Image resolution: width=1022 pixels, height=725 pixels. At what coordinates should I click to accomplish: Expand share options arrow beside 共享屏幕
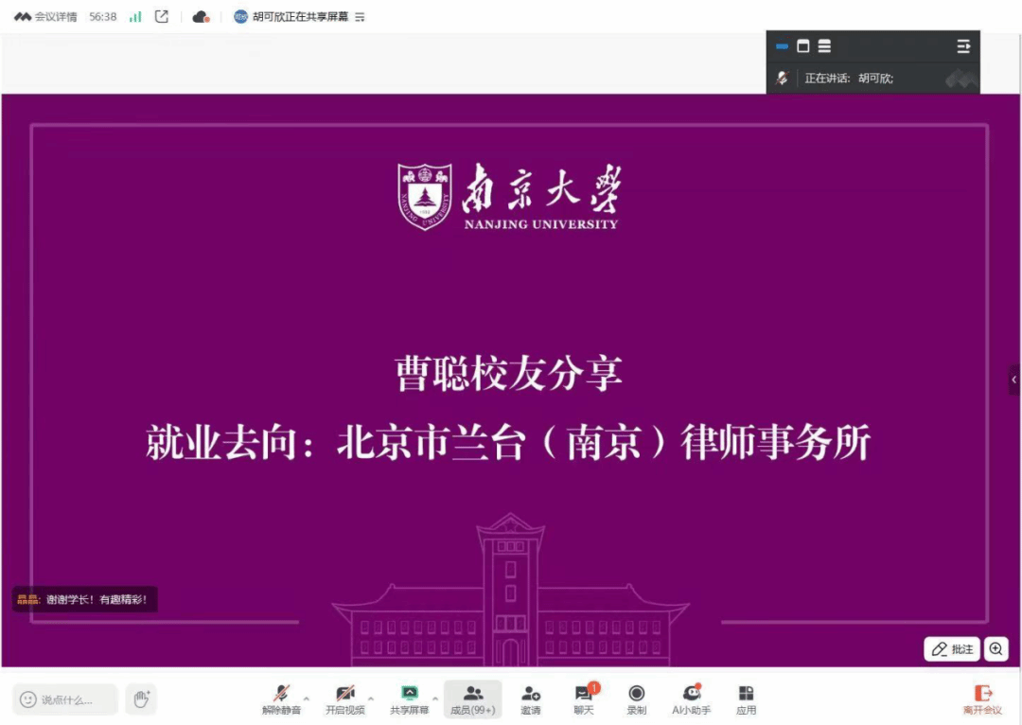point(435,698)
